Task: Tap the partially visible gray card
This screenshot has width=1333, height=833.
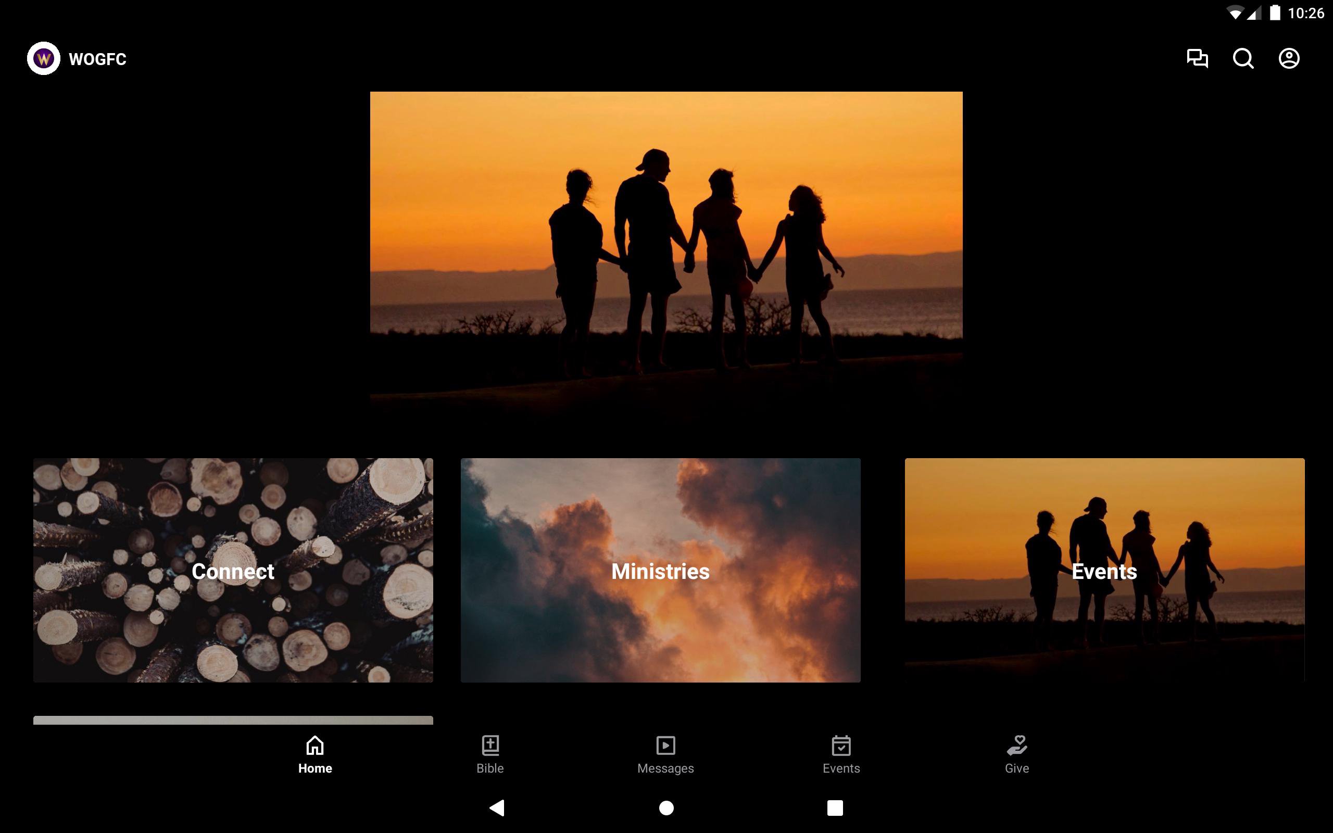Action: [x=233, y=720]
